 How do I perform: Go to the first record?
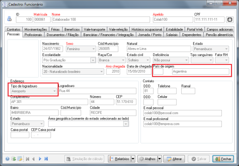pyautogui.click(x=27, y=159)
